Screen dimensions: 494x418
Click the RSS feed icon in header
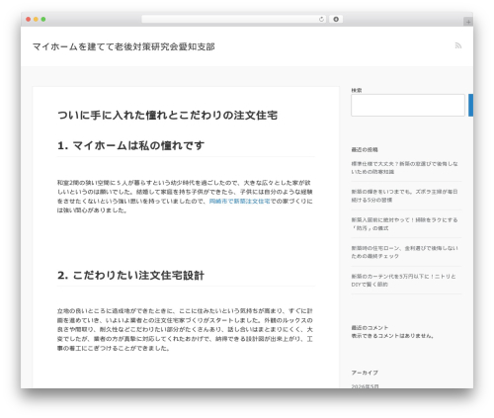pyautogui.click(x=458, y=45)
